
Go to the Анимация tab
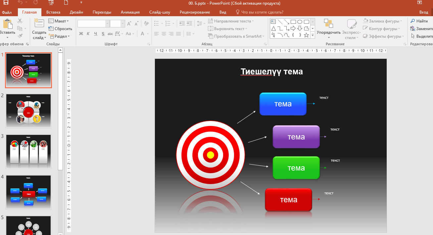[x=130, y=12]
